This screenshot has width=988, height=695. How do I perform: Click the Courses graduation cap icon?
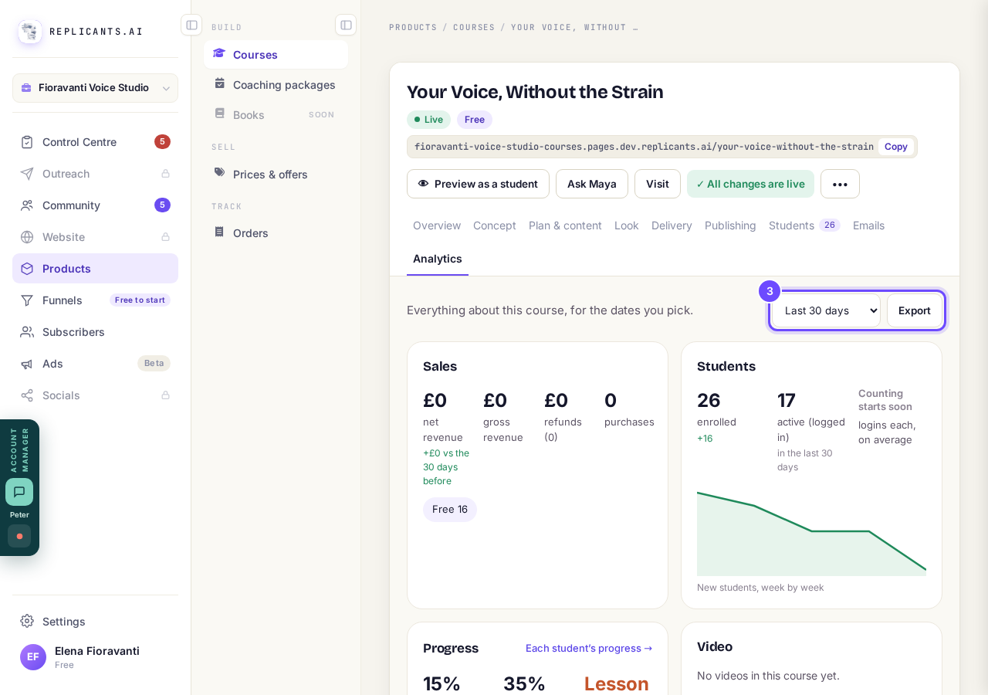tap(219, 53)
